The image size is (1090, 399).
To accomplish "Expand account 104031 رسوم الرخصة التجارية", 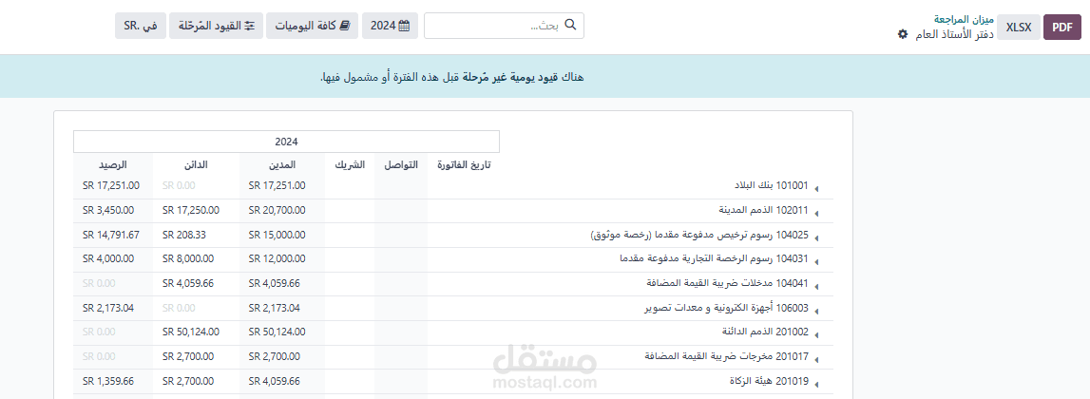I will click(x=817, y=263).
